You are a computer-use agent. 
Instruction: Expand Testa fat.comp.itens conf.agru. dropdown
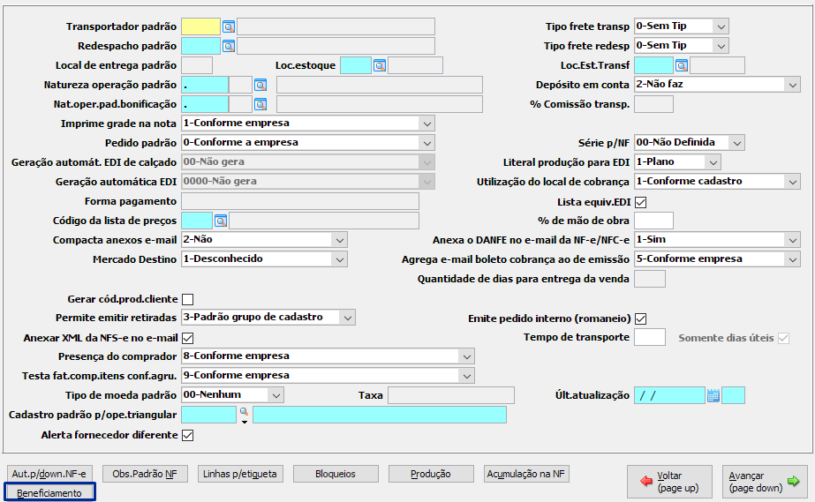coord(466,375)
